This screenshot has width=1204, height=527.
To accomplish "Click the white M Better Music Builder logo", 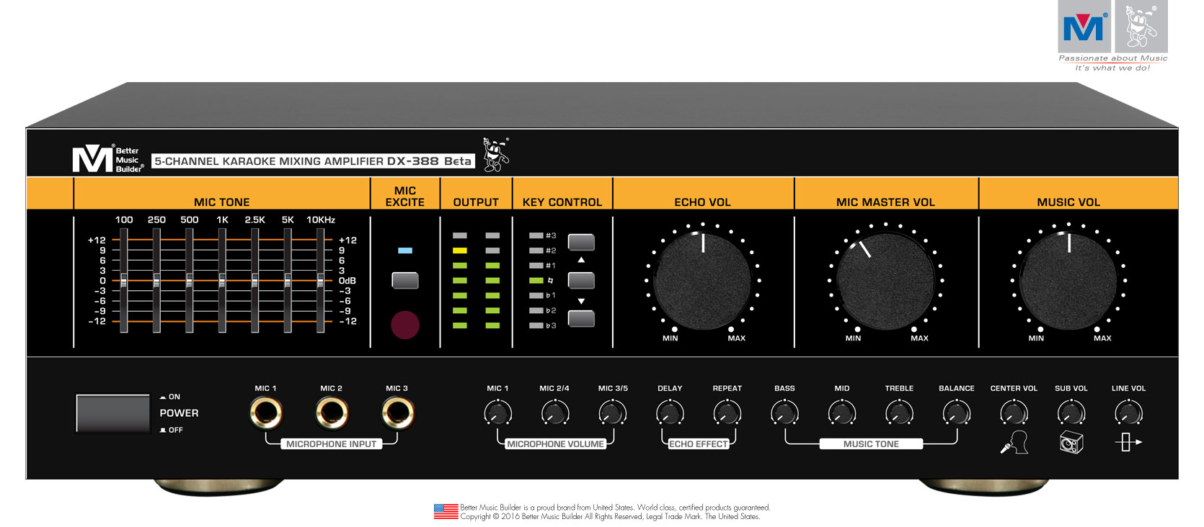I will tap(108, 158).
